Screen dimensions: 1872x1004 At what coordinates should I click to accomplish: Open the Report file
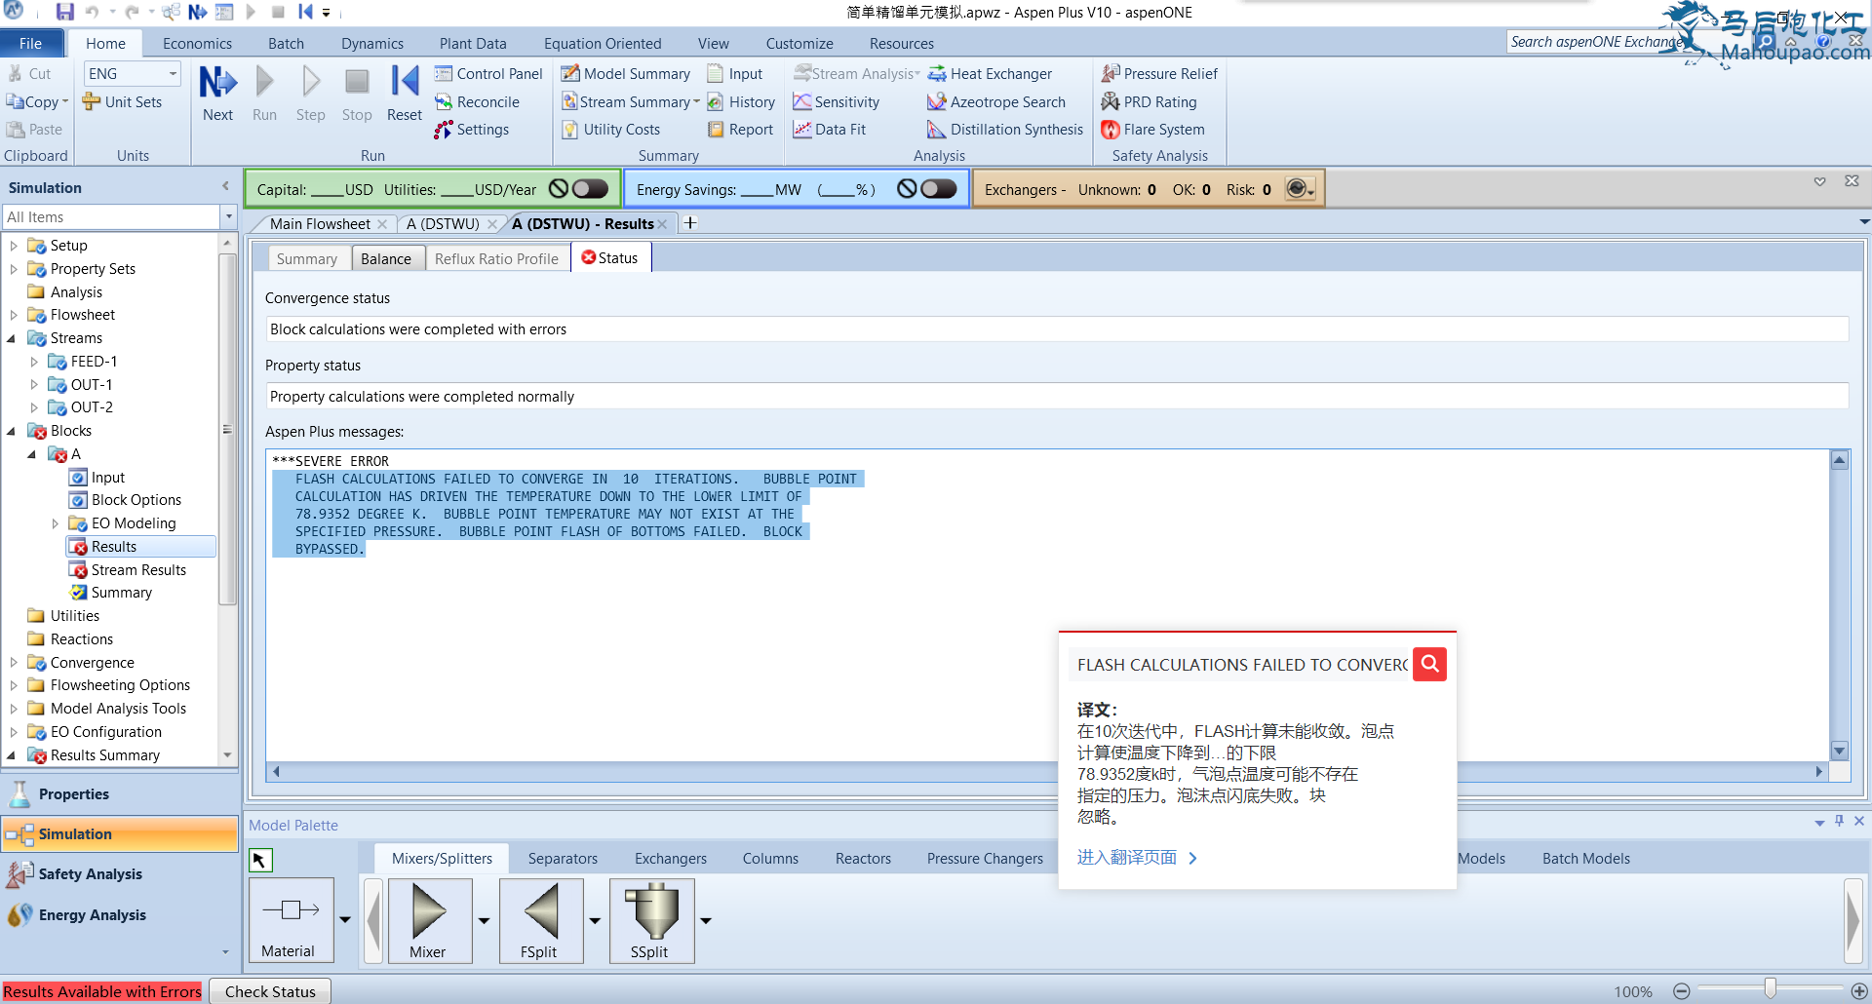pyautogui.click(x=740, y=130)
